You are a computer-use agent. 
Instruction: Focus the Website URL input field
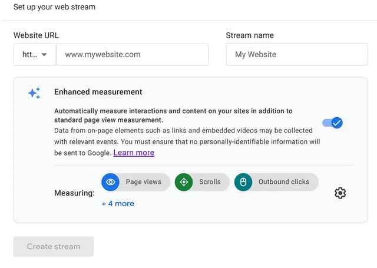tap(132, 54)
